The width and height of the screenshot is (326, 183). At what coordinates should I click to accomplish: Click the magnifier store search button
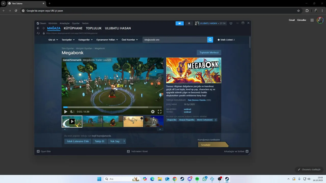210,40
